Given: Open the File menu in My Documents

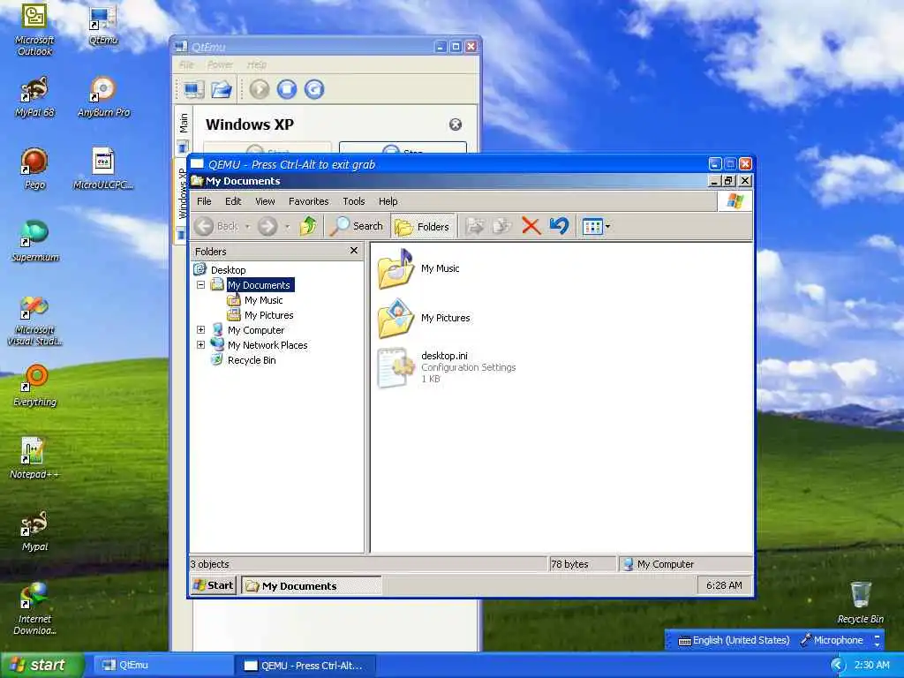Looking at the screenshot, I should (x=204, y=201).
